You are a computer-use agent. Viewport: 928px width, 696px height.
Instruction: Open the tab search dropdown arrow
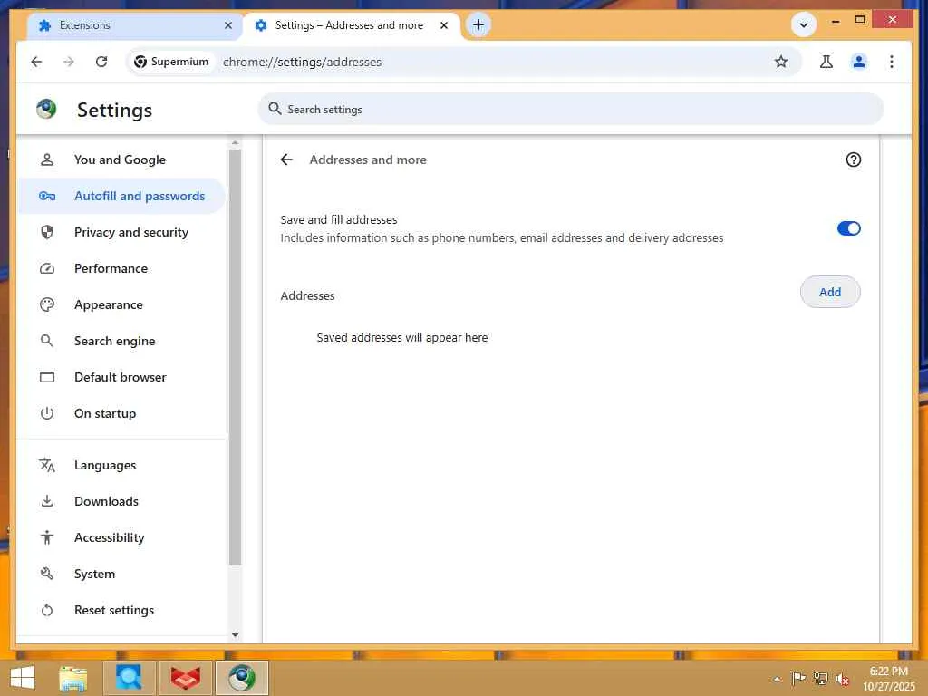click(x=804, y=24)
